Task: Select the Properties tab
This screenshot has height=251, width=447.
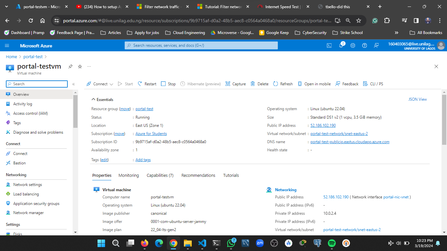Action: coord(102,176)
